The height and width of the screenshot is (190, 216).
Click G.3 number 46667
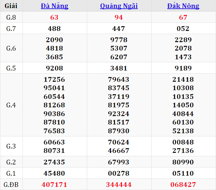(x=118, y=151)
